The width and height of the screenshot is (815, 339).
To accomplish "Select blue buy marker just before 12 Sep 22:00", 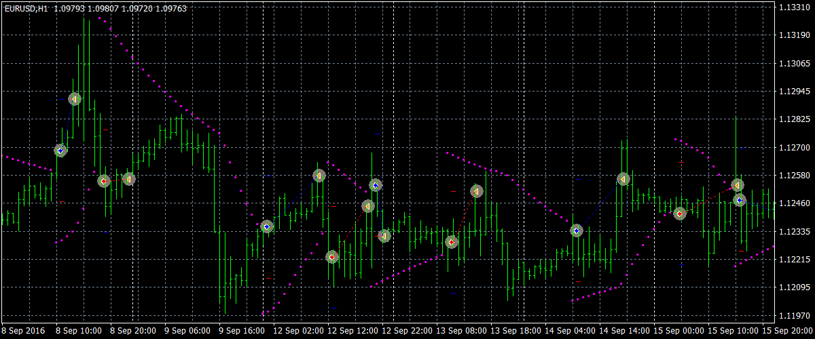I will point(376,185).
